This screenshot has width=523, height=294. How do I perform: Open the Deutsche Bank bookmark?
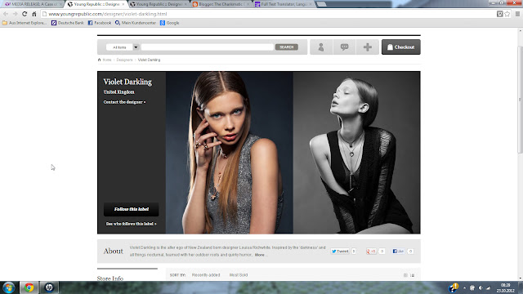point(67,23)
